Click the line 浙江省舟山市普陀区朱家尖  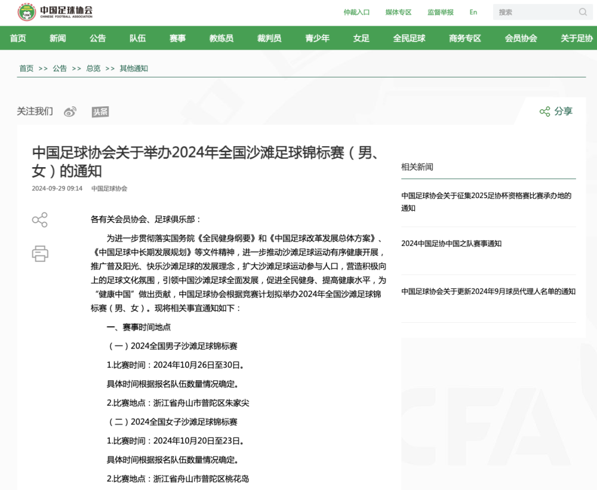click(x=201, y=403)
